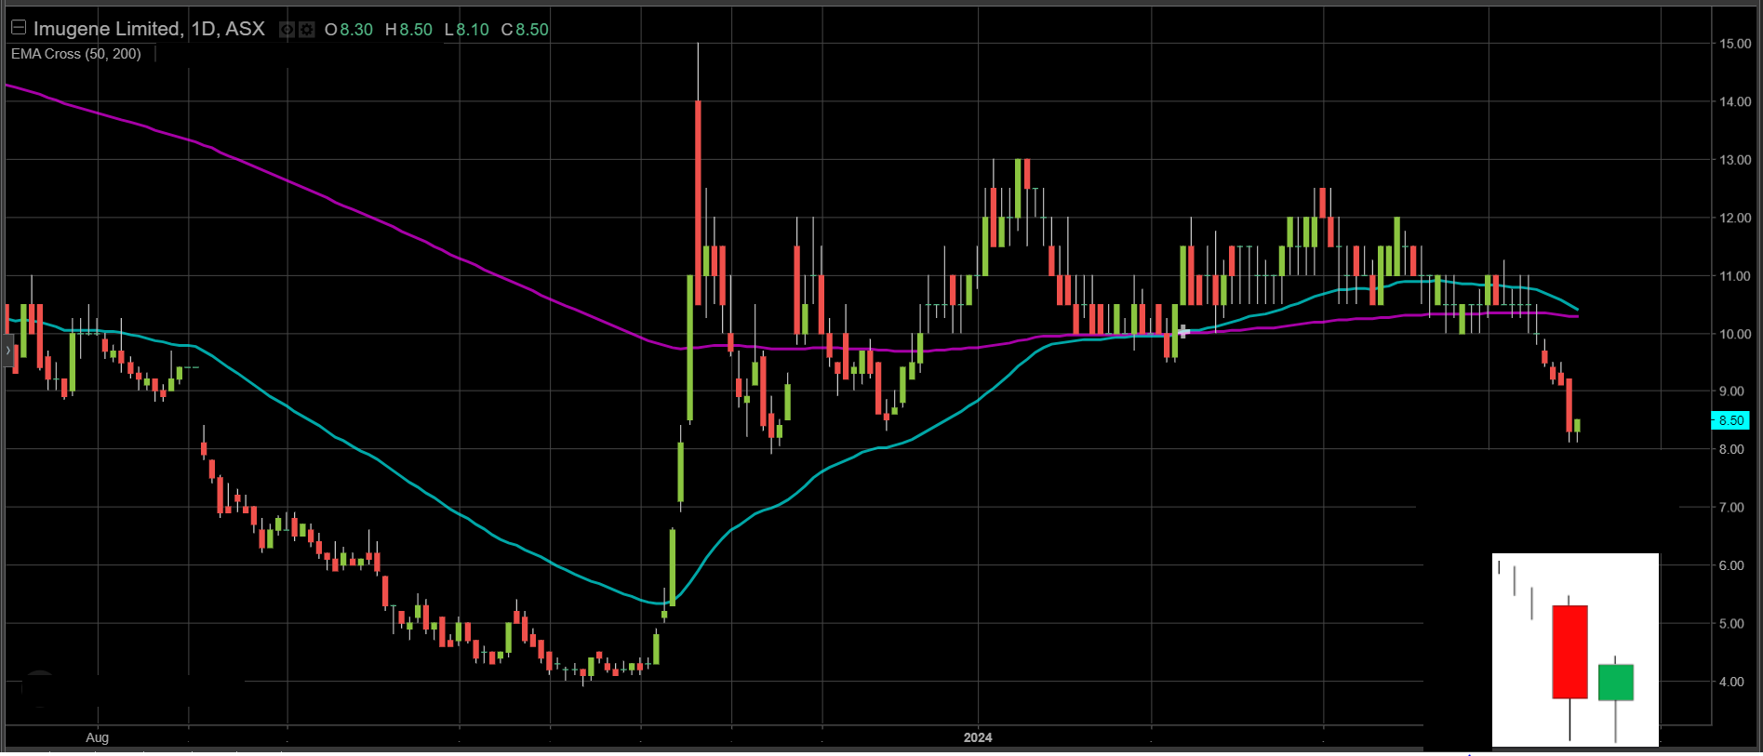Screen dimensions: 1763x756
Task: Click the Imugene Limited, 1D, ASX title
Action: click(x=149, y=29)
